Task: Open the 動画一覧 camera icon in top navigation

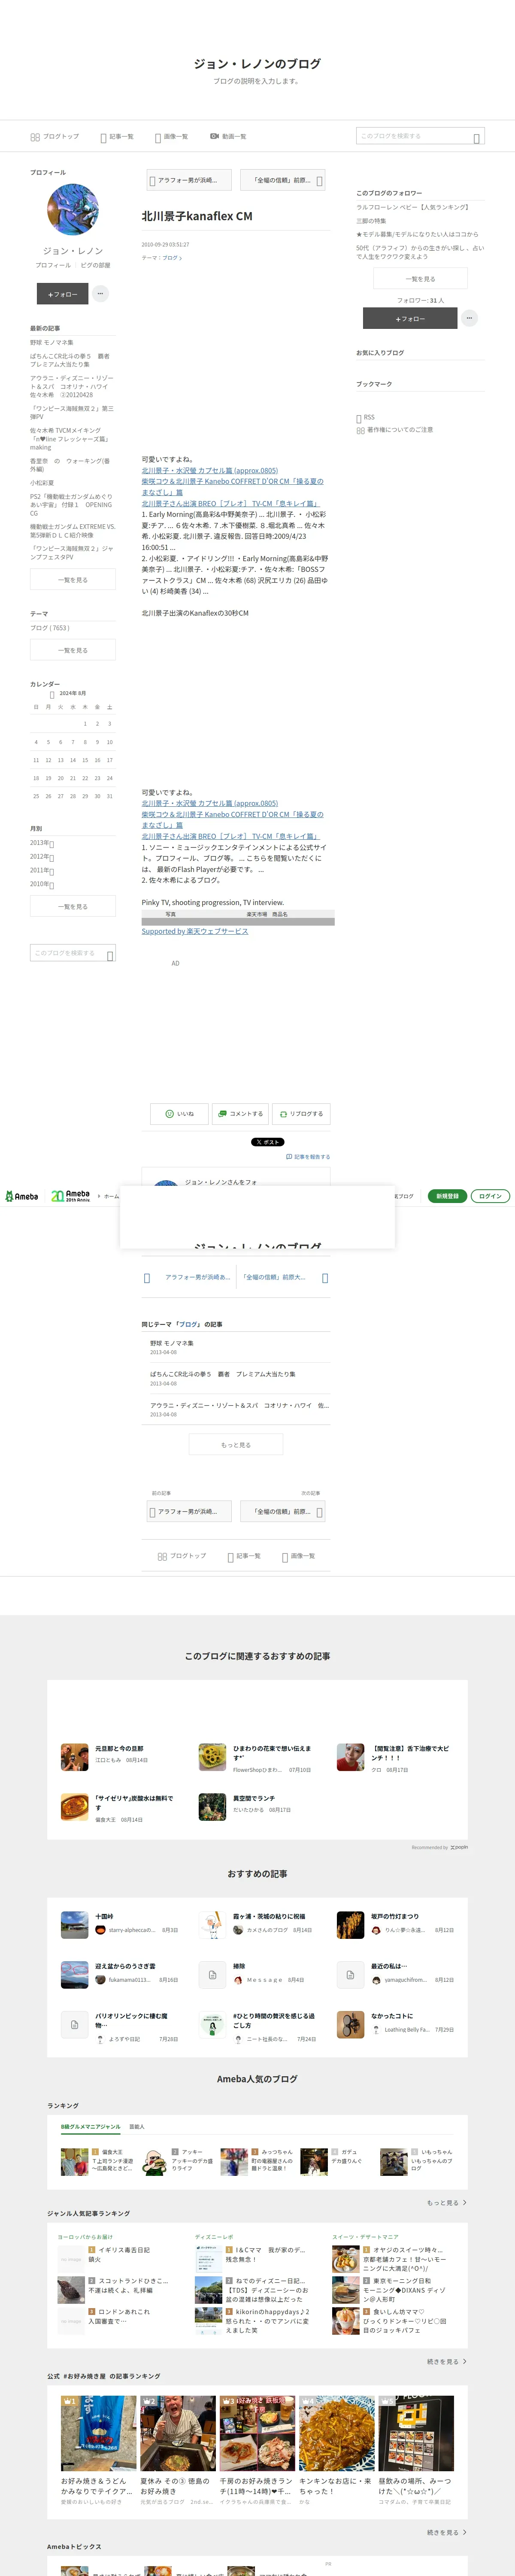Action: pyautogui.click(x=214, y=136)
